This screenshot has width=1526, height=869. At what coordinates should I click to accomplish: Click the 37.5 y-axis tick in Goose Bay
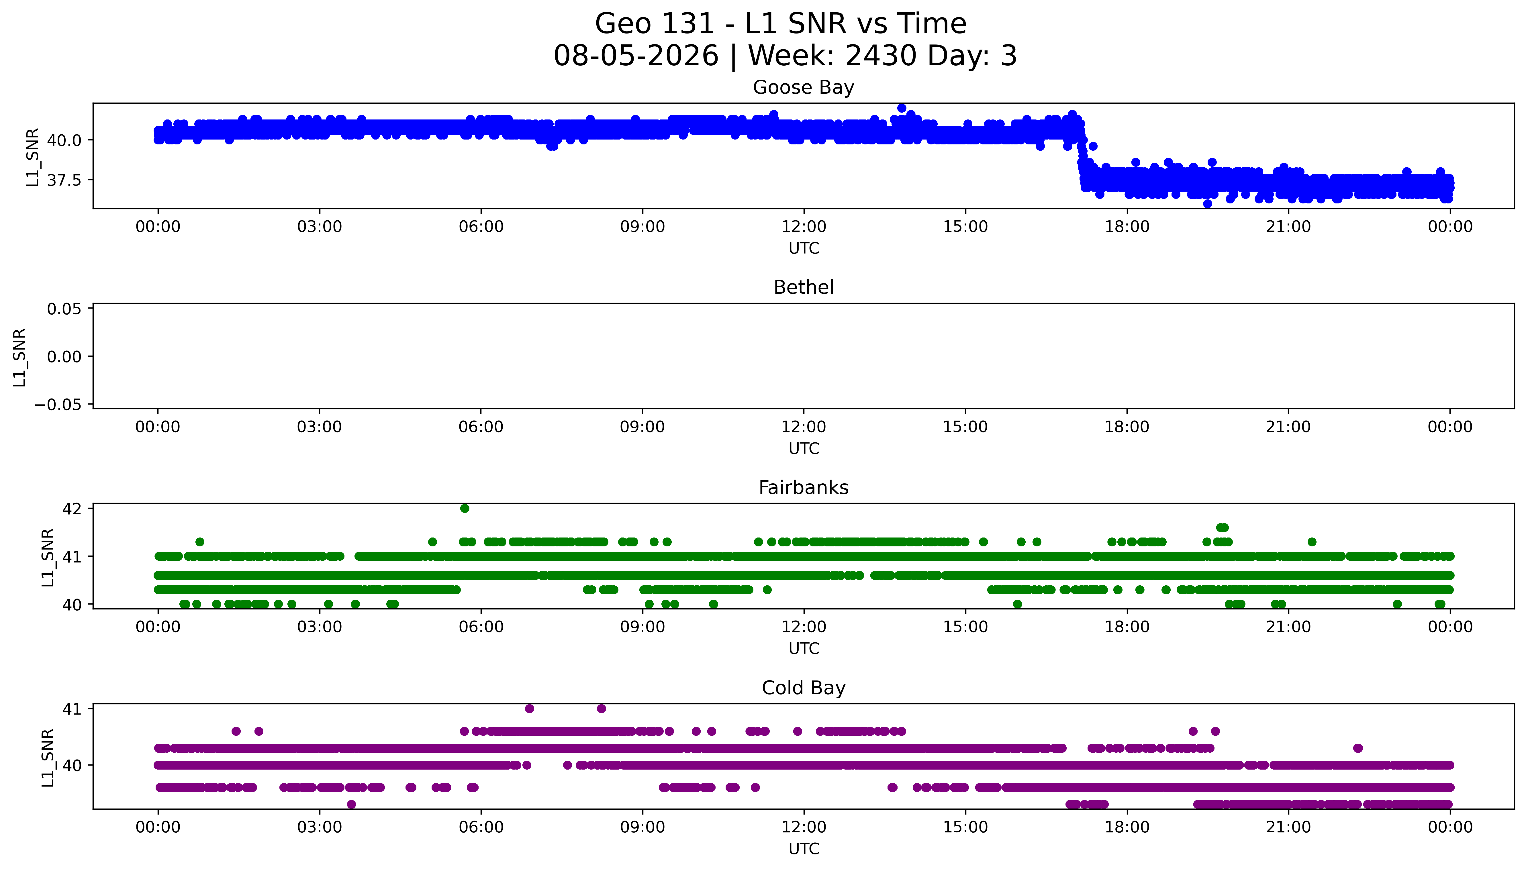point(64,180)
